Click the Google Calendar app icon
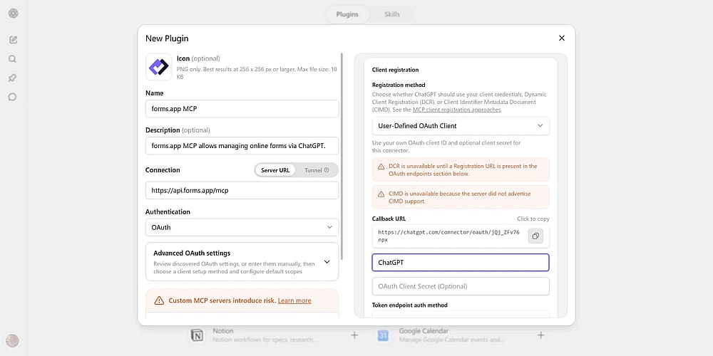 tap(384, 335)
